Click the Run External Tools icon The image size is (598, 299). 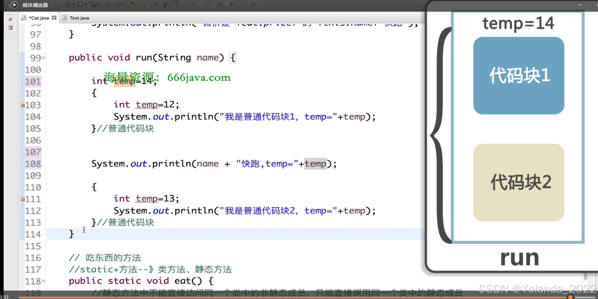[93, 4]
